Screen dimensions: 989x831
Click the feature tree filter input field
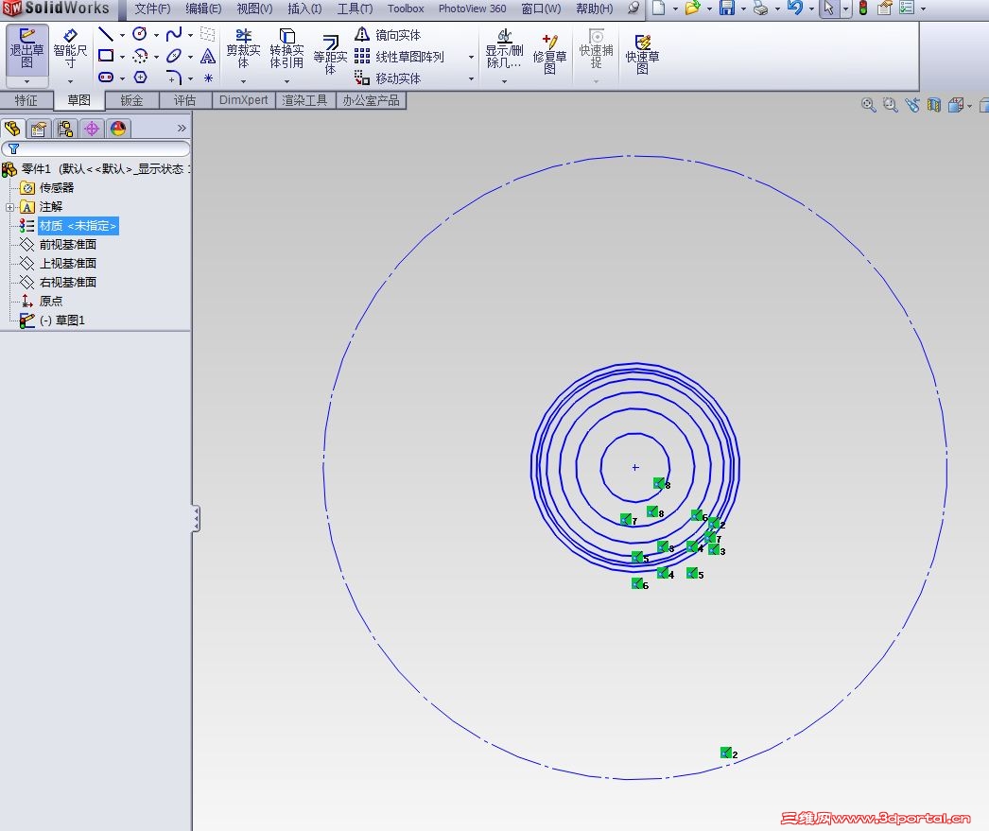point(99,148)
